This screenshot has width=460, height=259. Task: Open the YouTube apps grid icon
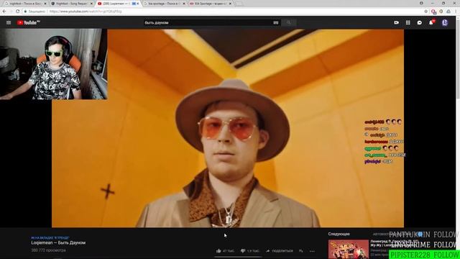408,22
